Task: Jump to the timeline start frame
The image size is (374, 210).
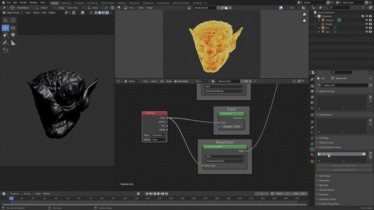Action: click(147, 194)
